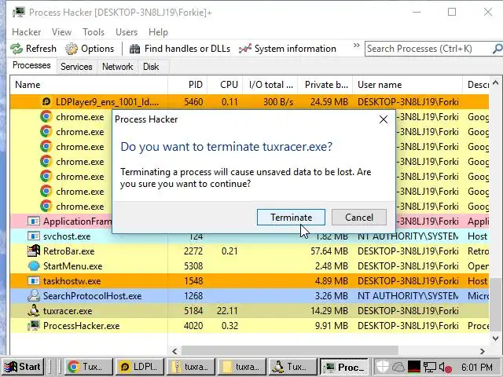Click the cloud tray icon
Screen dimensions: 503x377
click(x=398, y=367)
